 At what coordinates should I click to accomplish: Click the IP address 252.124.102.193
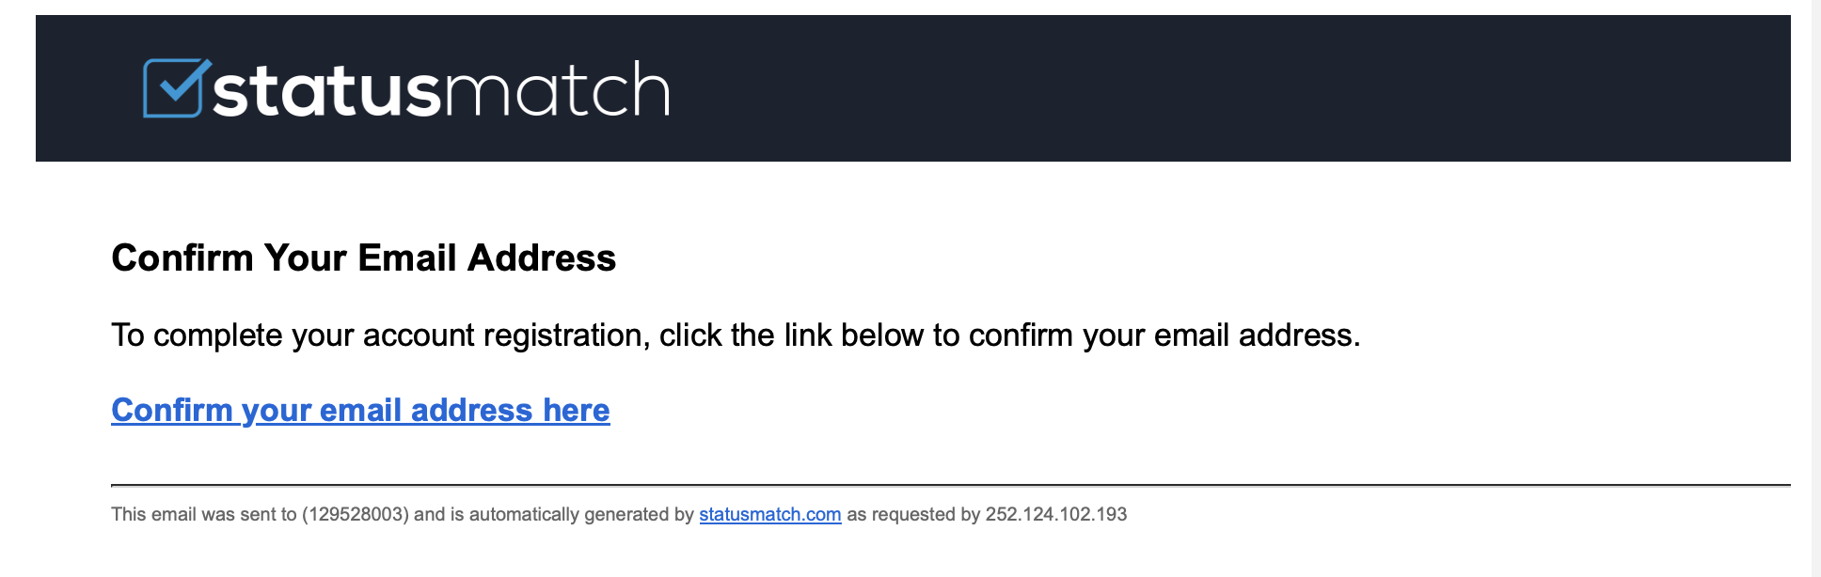pos(1055,515)
